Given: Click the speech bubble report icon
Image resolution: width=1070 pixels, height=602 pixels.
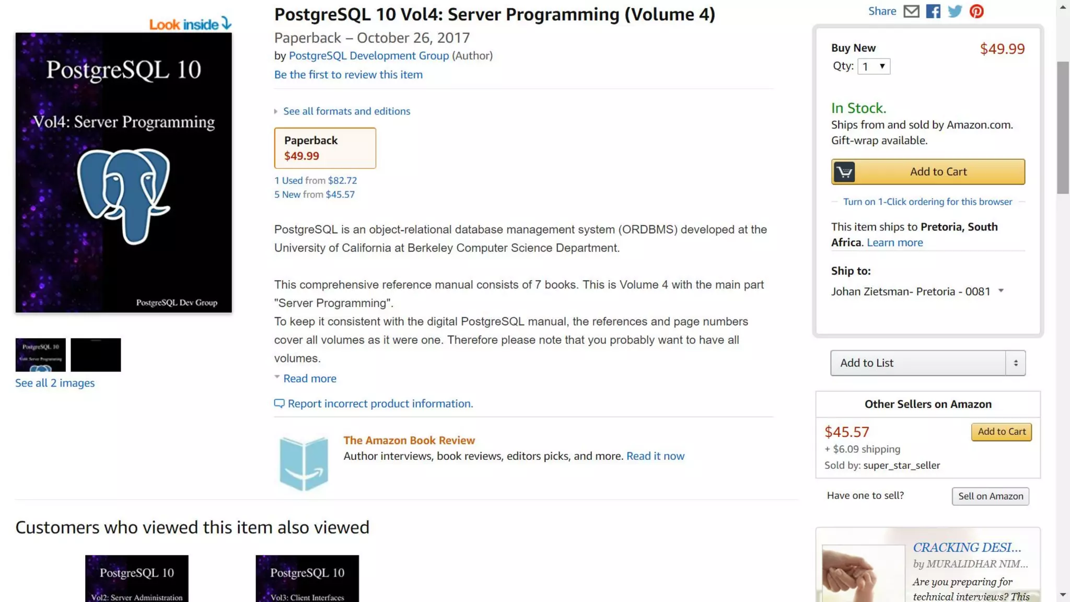Looking at the screenshot, I should [280, 403].
